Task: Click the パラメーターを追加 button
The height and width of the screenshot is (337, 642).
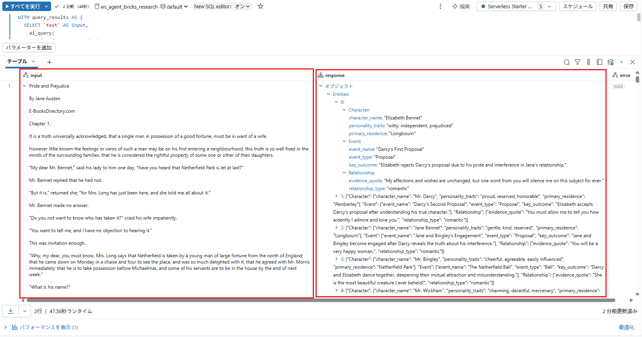Action: click(29, 48)
